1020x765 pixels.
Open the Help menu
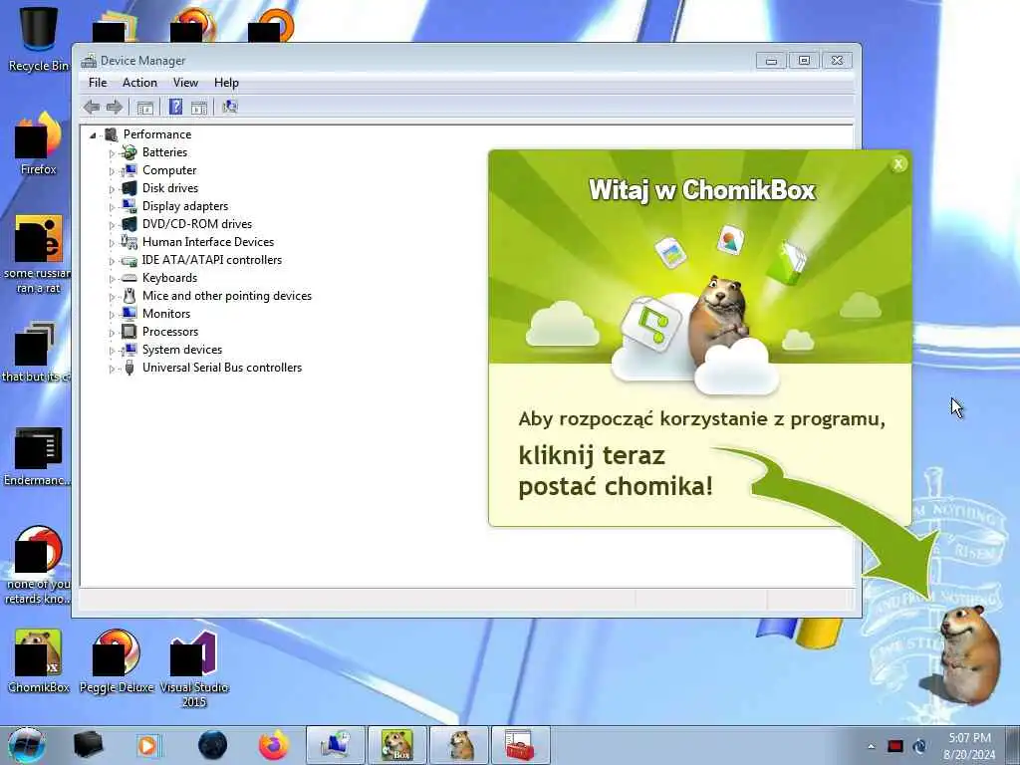click(x=226, y=83)
